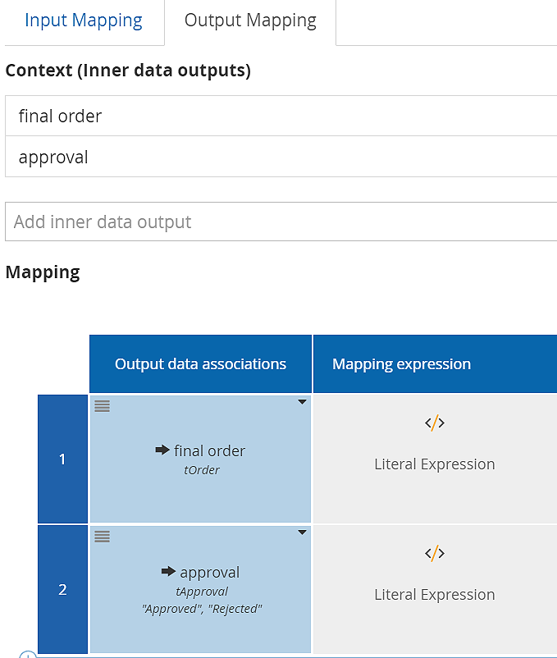Click the code icon in row 1 expression
Viewport: 557px width, 658px height.
pos(435,423)
